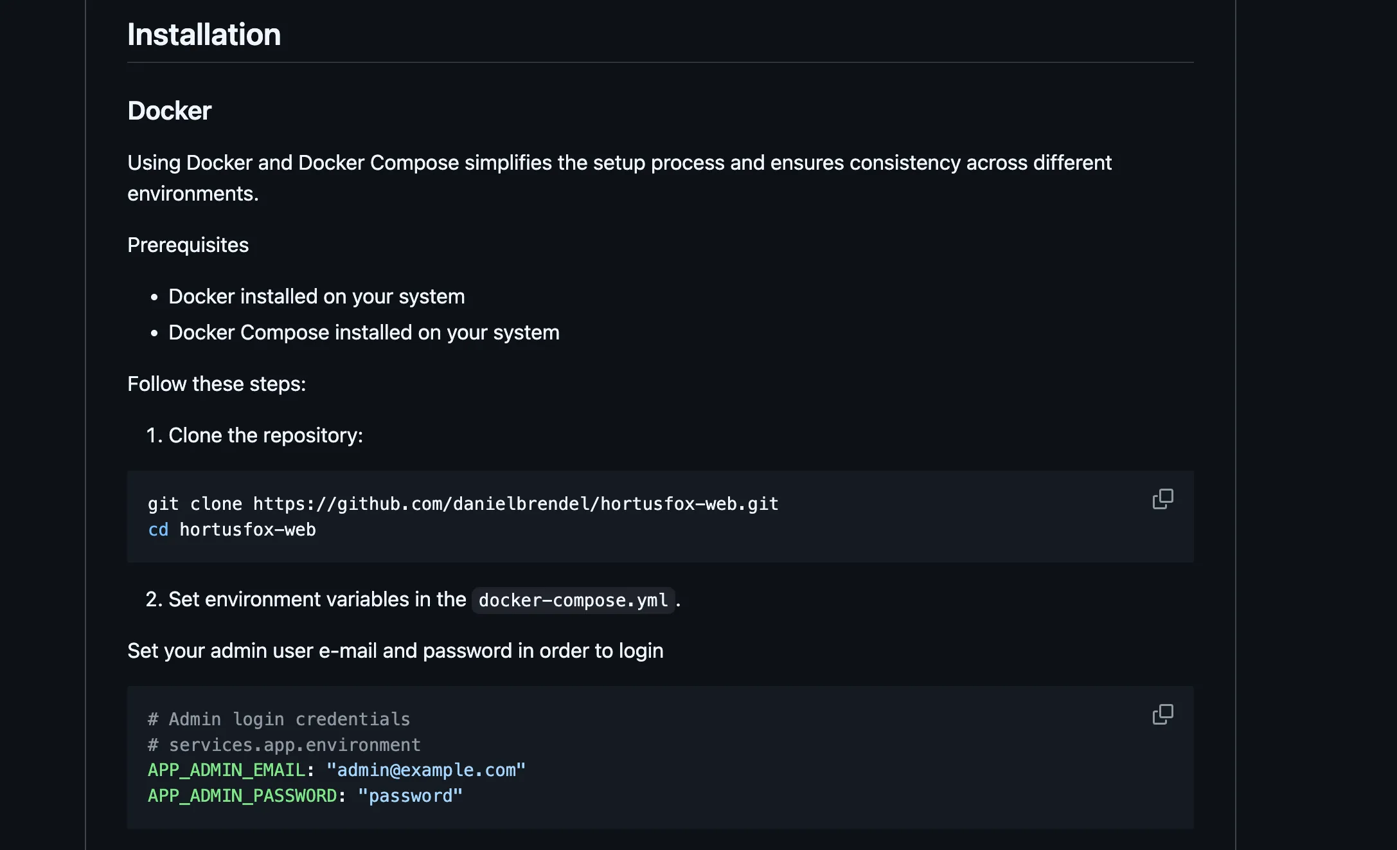The image size is (1397, 850).
Task: Click 'Docker installed on your system' bullet
Action: point(316,296)
